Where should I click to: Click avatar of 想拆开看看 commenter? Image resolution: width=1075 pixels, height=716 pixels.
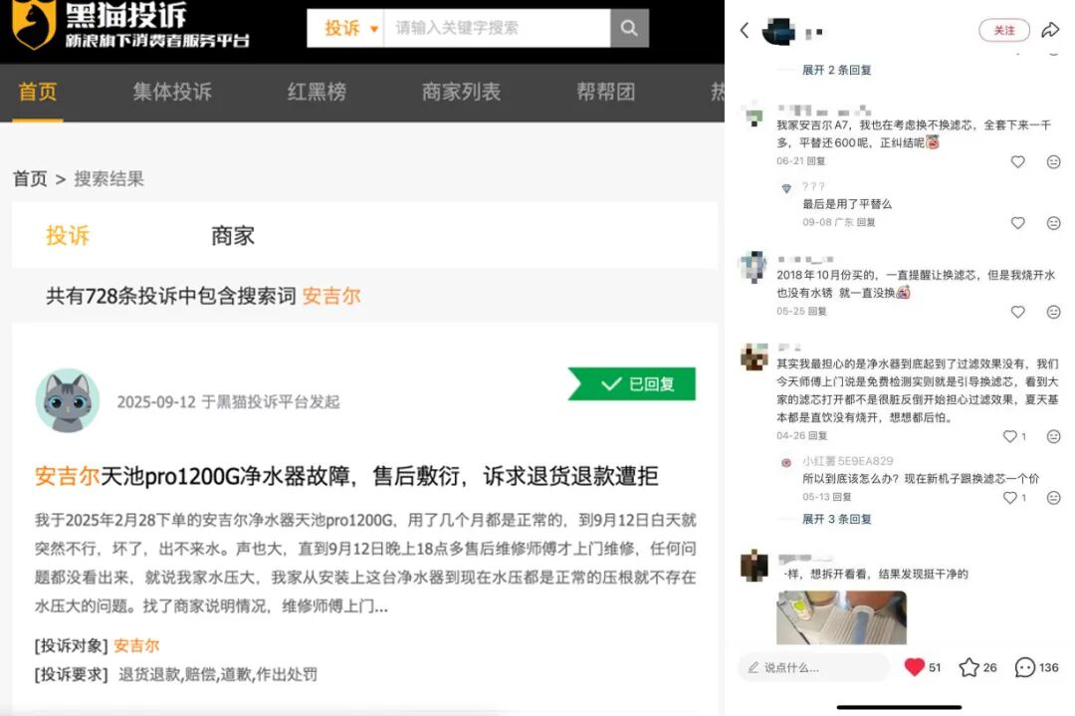[x=754, y=566]
